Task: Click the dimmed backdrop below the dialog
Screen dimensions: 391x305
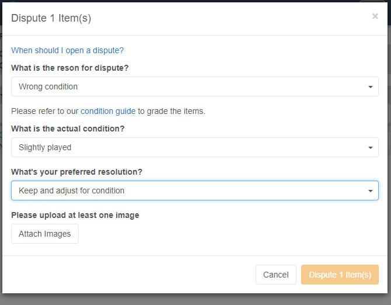Action: (x=195, y=300)
